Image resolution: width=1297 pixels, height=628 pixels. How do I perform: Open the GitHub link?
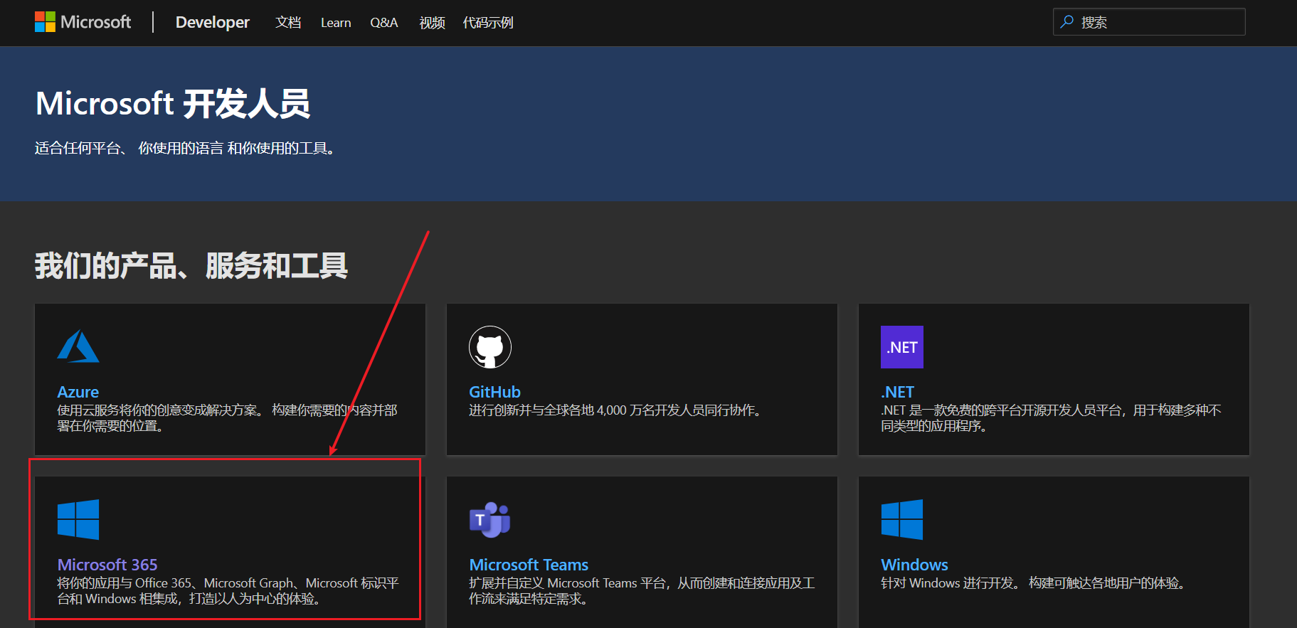click(x=494, y=392)
